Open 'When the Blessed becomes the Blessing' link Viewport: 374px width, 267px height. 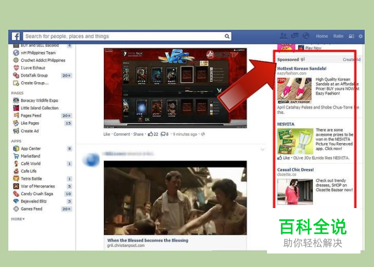pos(148,241)
